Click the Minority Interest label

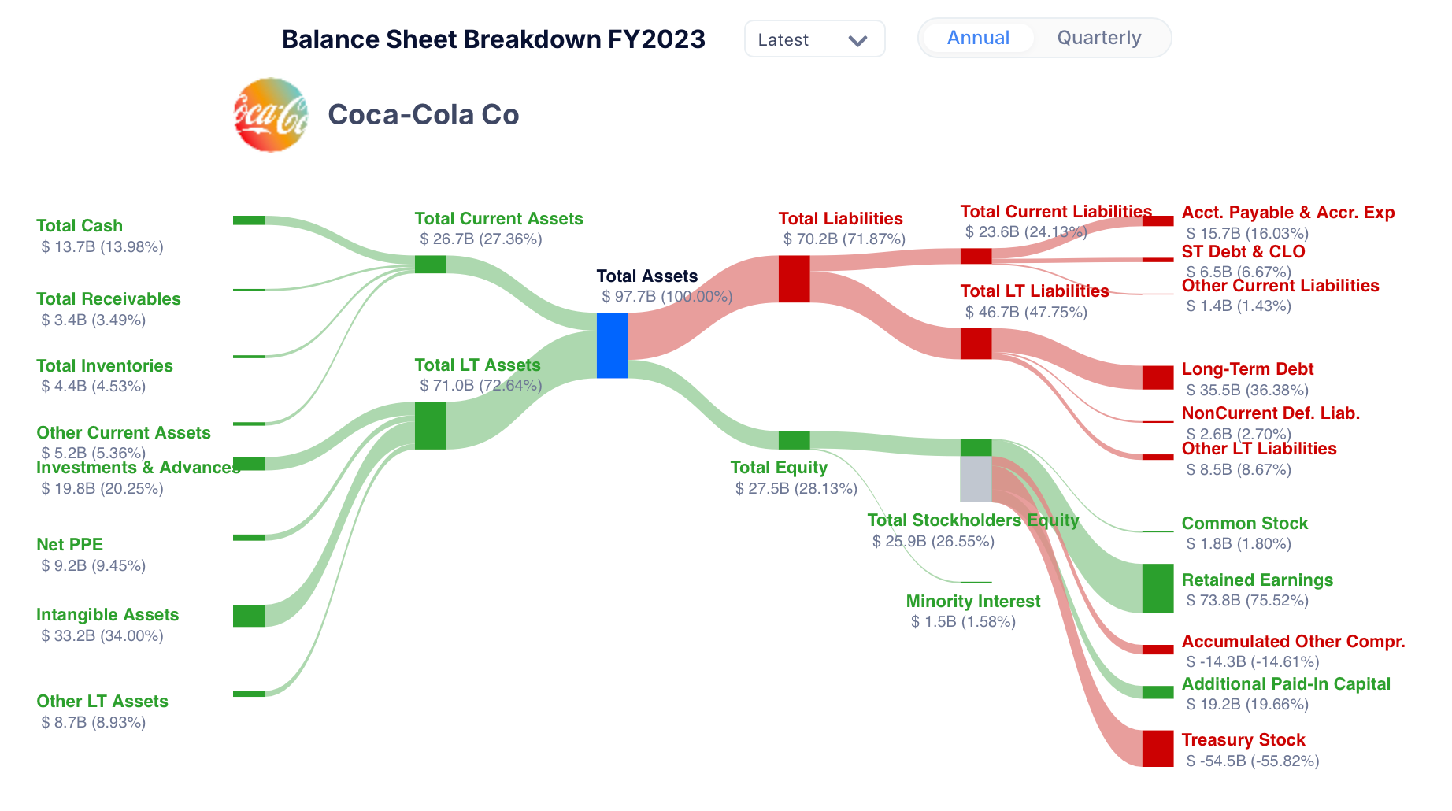pos(973,602)
